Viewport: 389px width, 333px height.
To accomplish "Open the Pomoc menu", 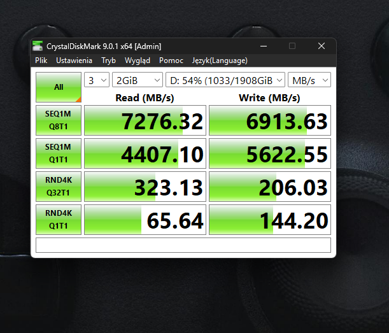I will point(171,60).
